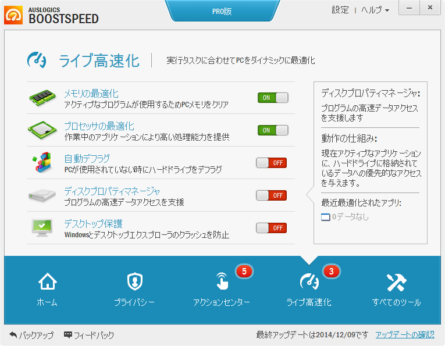445x346 pixels.
Task: Click the house icon in bottom navigation
Action: [x=47, y=281]
